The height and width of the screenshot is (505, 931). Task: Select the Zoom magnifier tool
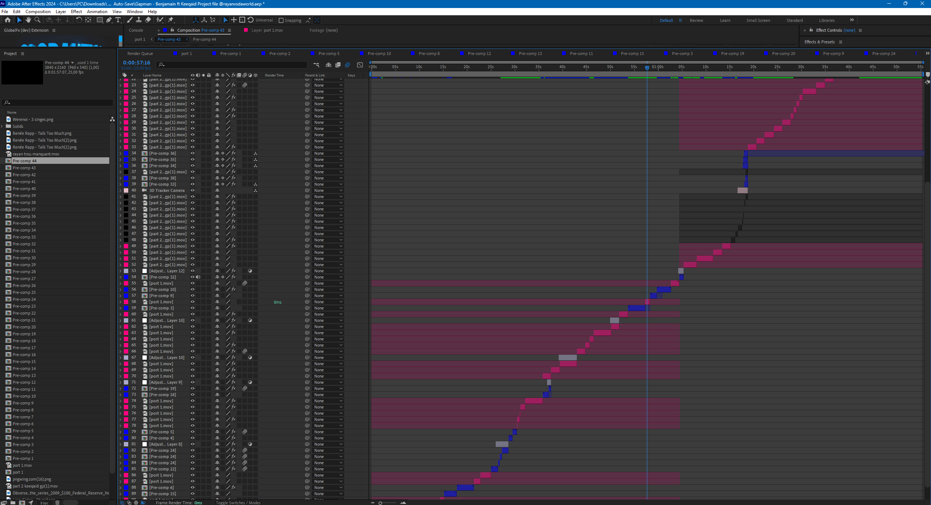point(37,20)
